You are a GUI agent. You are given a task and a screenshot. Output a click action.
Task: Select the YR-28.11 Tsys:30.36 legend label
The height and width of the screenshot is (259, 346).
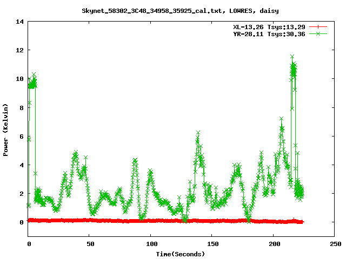click(269, 34)
